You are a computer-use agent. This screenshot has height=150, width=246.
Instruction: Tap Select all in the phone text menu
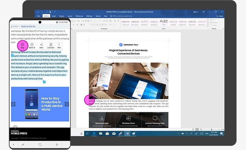[32, 45]
